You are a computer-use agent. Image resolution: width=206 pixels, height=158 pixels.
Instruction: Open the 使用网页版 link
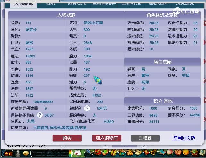pos(184,138)
